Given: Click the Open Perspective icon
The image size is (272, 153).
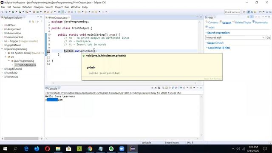Looking at the screenshot, I should tap(244, 12).
